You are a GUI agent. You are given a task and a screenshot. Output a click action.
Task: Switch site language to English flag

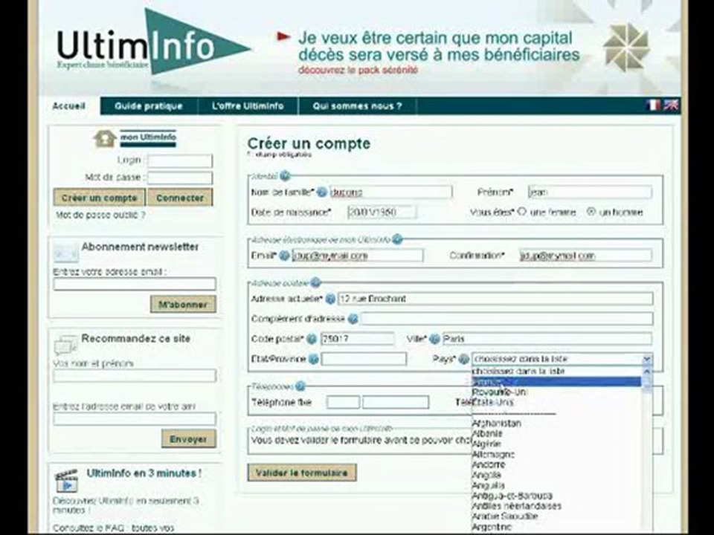point(671,106)
